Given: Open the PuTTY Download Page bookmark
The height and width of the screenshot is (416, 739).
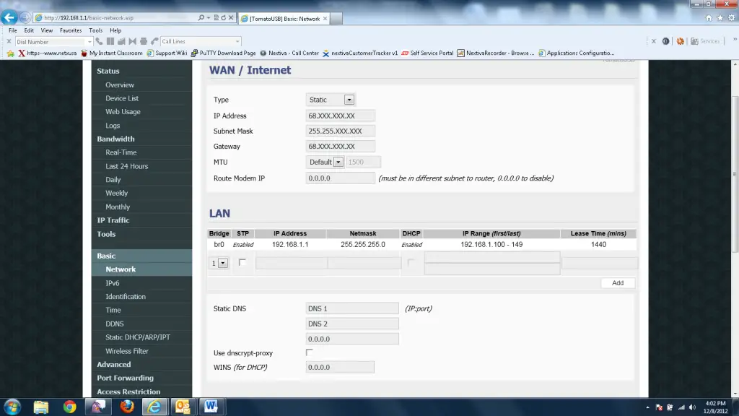Looking at the screenshot, I should pos(224,53).
